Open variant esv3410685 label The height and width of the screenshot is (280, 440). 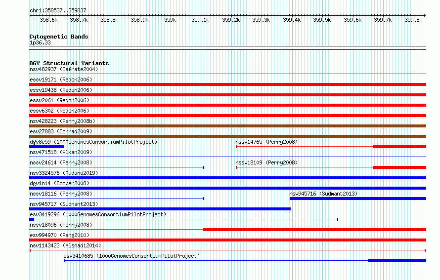coord(132,256)
